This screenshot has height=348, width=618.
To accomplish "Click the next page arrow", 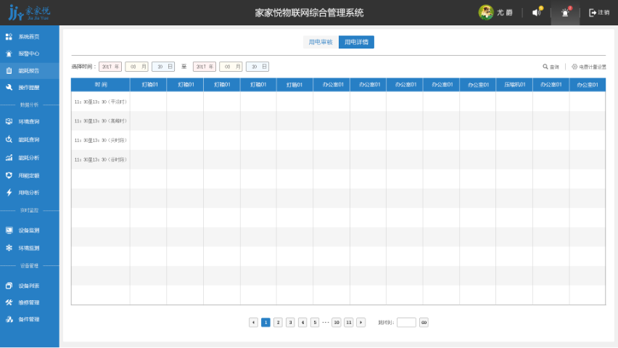I will click(360, 323).
